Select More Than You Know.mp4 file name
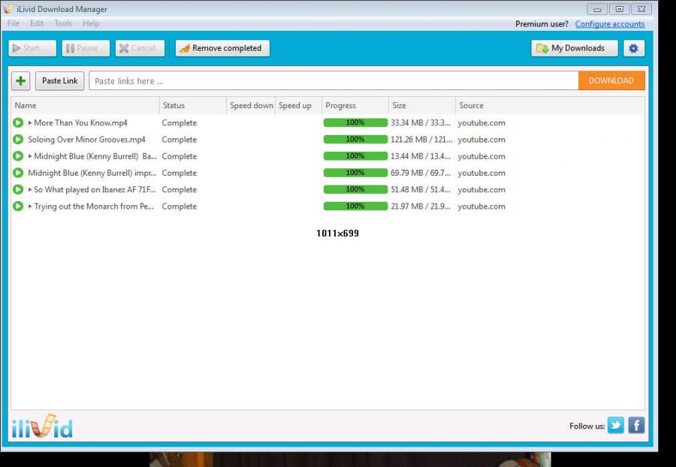The width and height of the screenshot is (676, 467). [x=80, y=123]
